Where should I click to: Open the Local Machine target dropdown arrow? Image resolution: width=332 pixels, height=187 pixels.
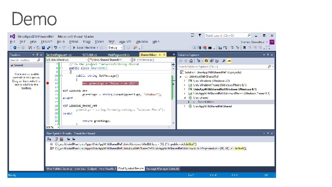tap(97, 48)
